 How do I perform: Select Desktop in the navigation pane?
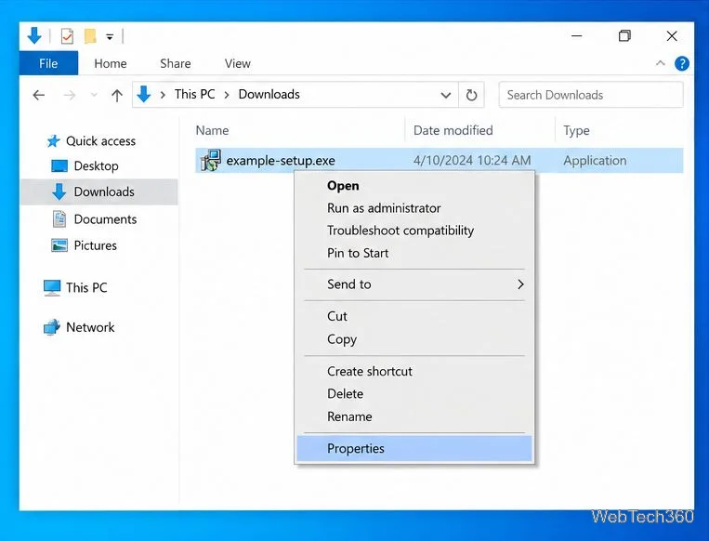coord(96,166)
